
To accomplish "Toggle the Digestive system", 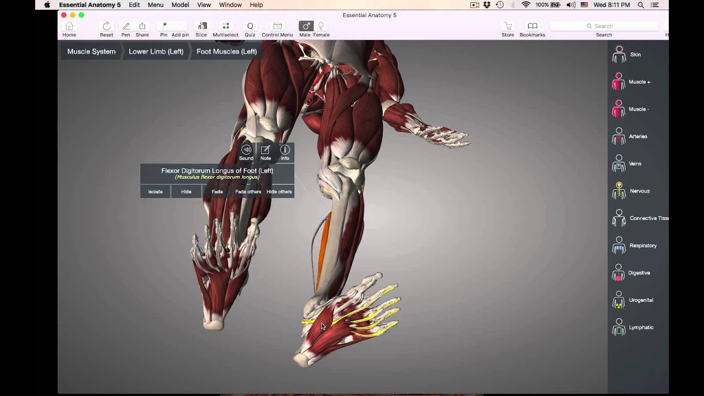I will (631, 273).
